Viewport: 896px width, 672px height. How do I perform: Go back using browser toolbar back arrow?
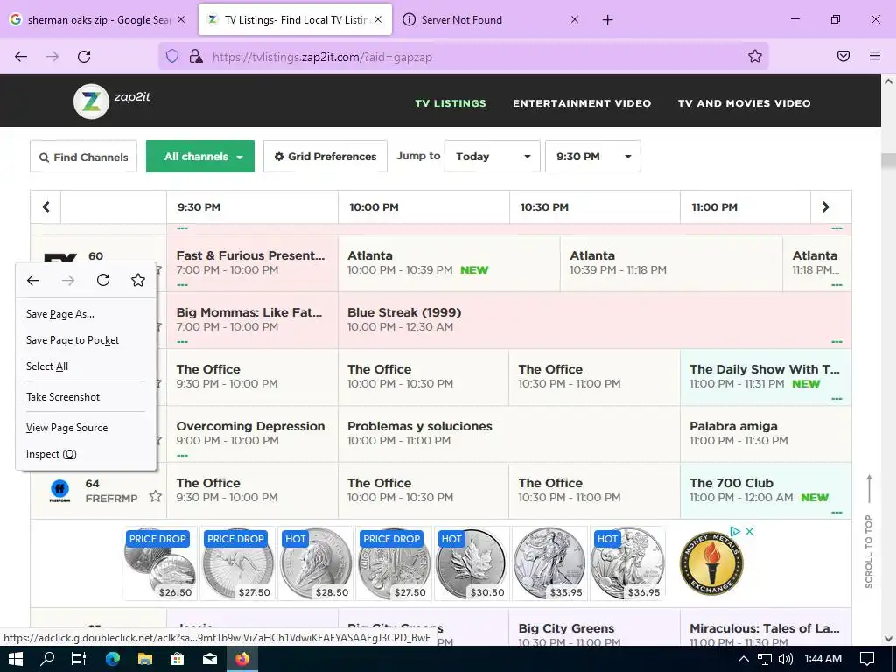pos(21,57)
